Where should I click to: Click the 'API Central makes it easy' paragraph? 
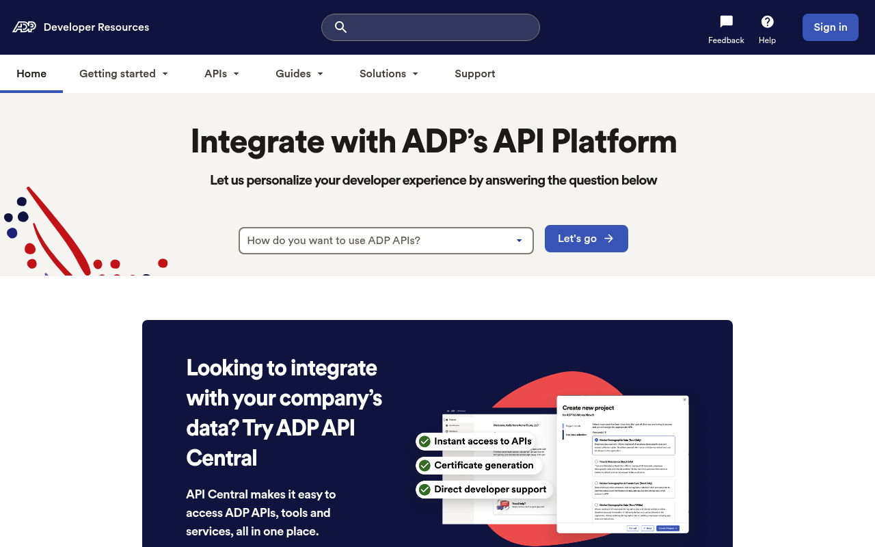[x=261, y=513]
